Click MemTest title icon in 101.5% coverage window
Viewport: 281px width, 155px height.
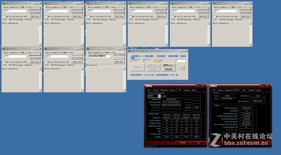point(4,49)
